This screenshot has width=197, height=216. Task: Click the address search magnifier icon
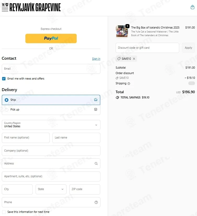click(96, 164)
